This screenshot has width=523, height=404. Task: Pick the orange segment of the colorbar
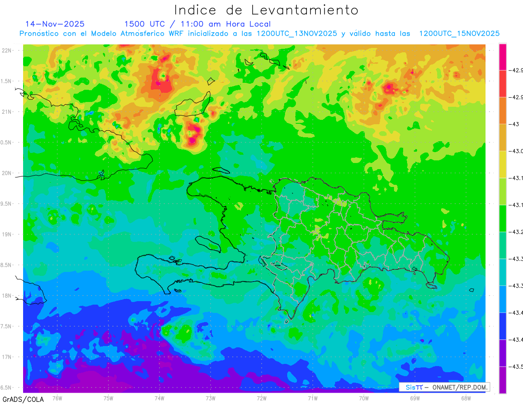tap(503, 111)
